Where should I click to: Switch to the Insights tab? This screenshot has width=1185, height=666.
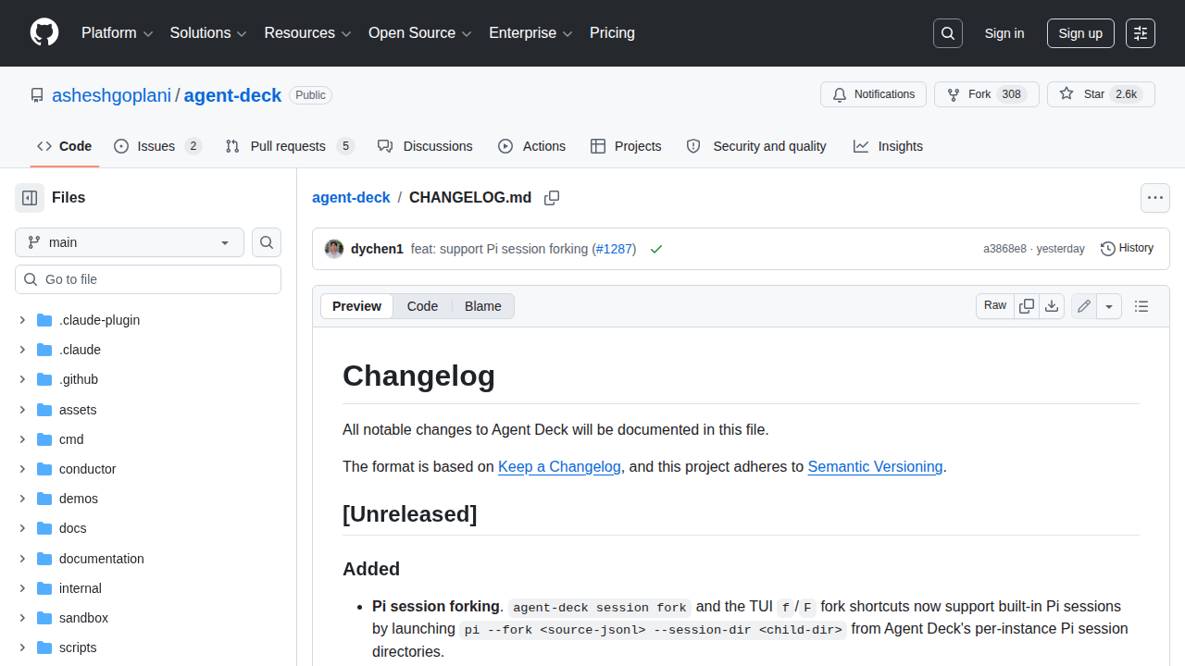coord(888,146)
